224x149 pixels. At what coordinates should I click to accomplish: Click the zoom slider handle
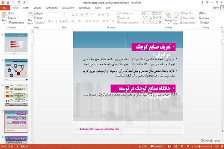coord(200,146)
